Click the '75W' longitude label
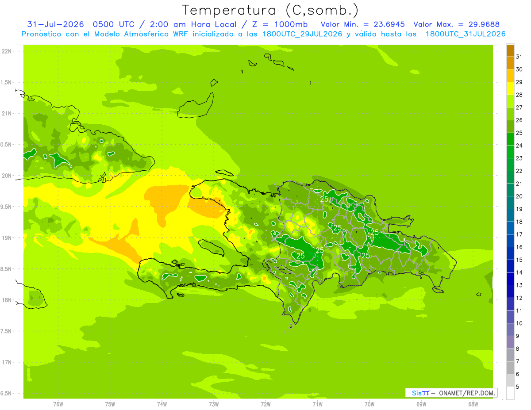This screenshot has height=410, width=531. tap(110, 405)
